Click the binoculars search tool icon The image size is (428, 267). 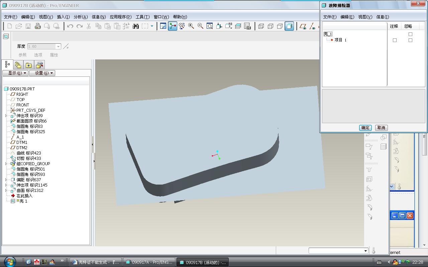[x=135, y=26]
